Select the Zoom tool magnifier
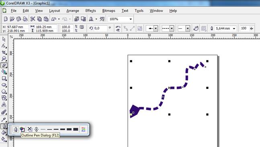 tap(4, 59)
